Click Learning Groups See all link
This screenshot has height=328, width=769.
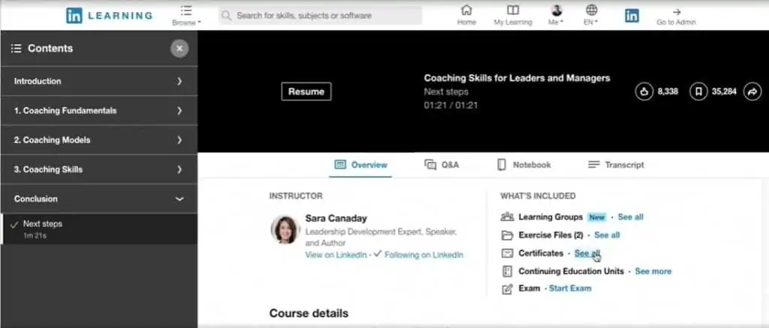pyautogui.click(x=631, y=217)
